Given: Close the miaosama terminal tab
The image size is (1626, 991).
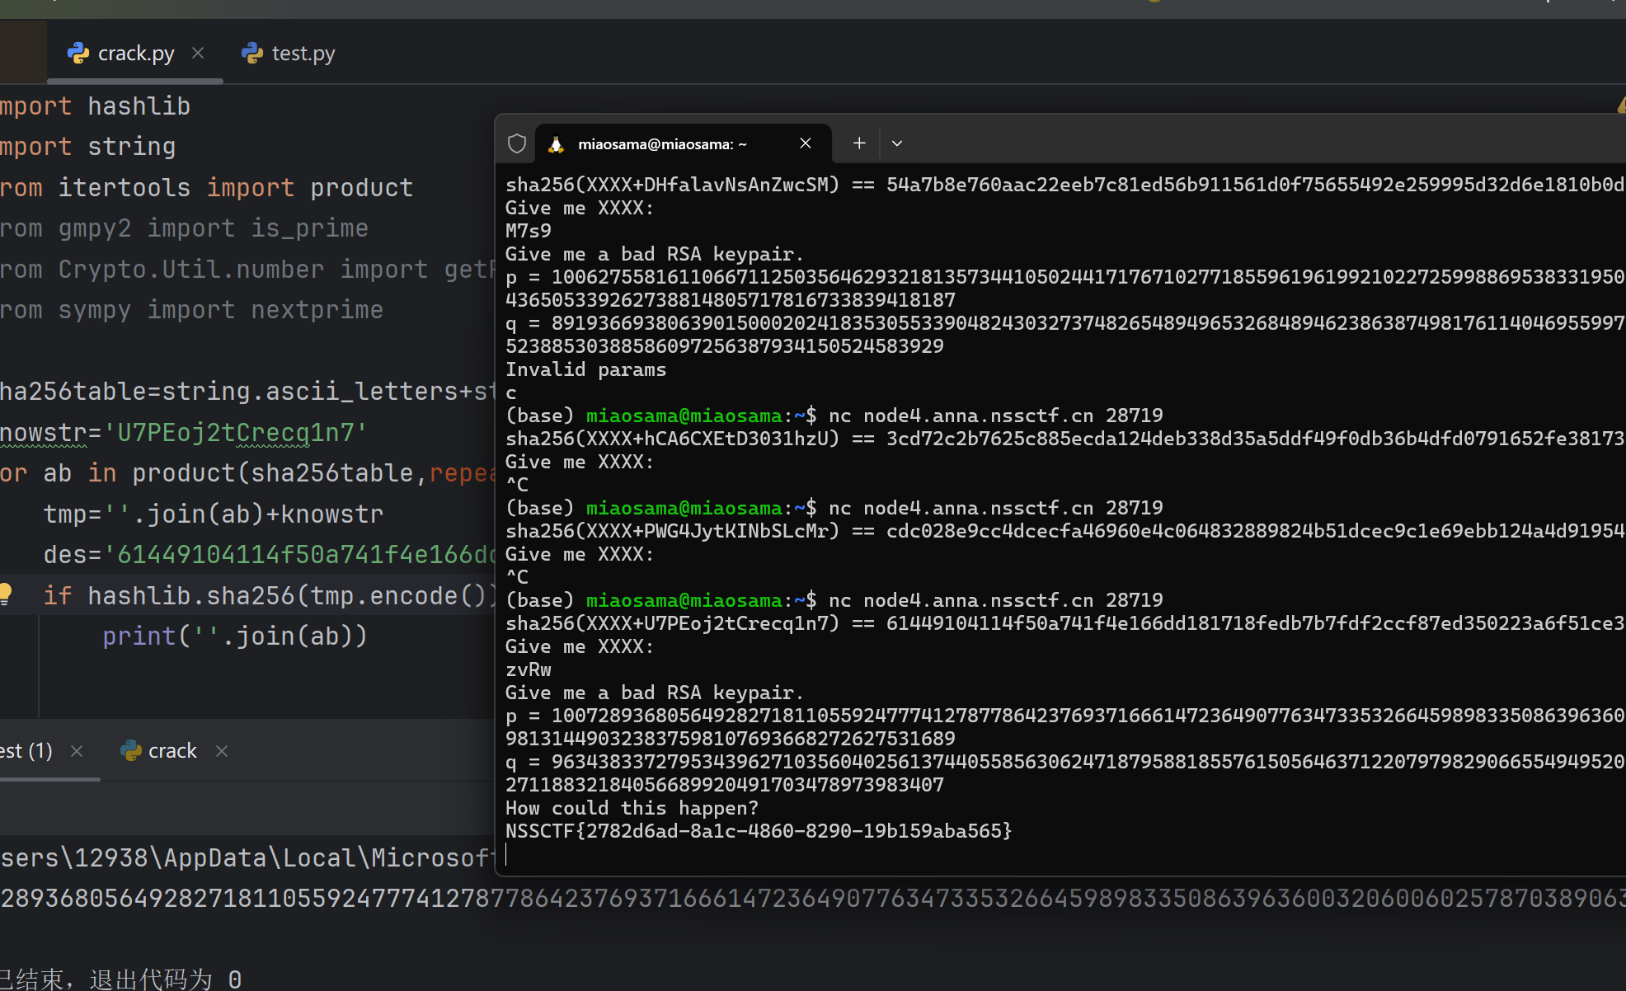Looking at the screenshot, I should pyautogui.click(x=806, y=143).
